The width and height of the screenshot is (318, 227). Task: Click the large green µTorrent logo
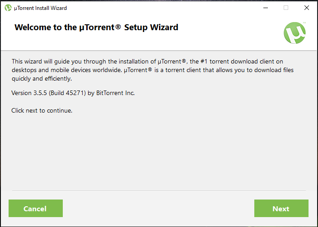(x=295, y=33)
